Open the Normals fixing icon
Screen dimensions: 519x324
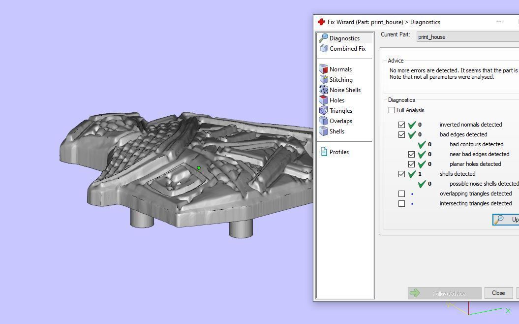(x=323, y=69)
